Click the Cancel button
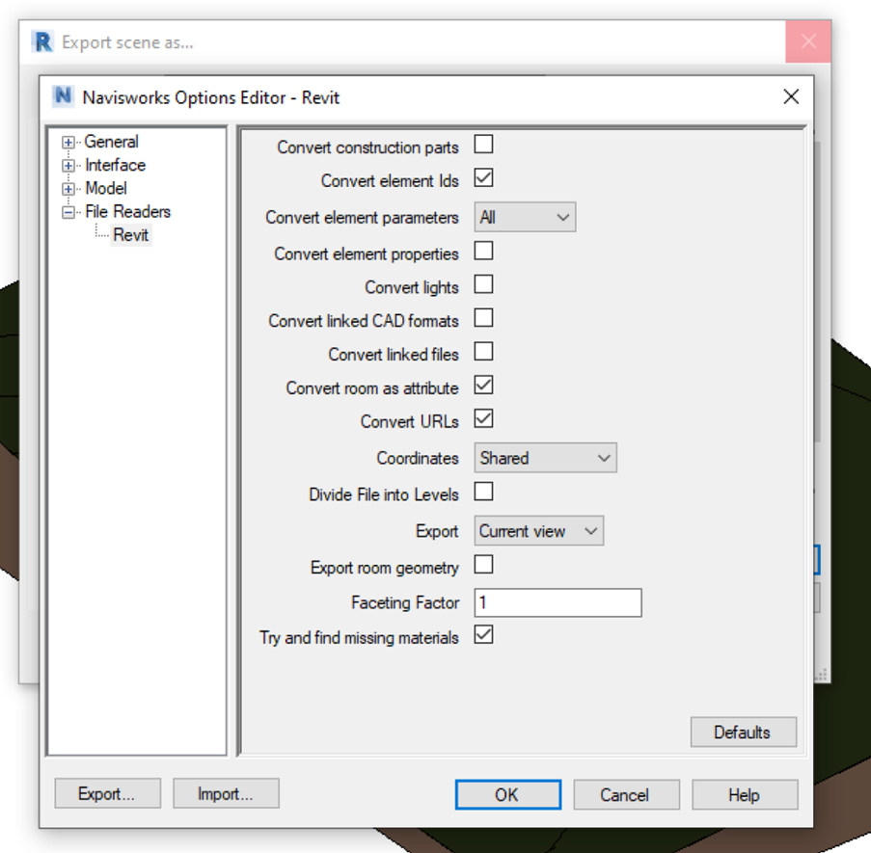This screenshot has height=853, width=871. [x=626, y=795]
